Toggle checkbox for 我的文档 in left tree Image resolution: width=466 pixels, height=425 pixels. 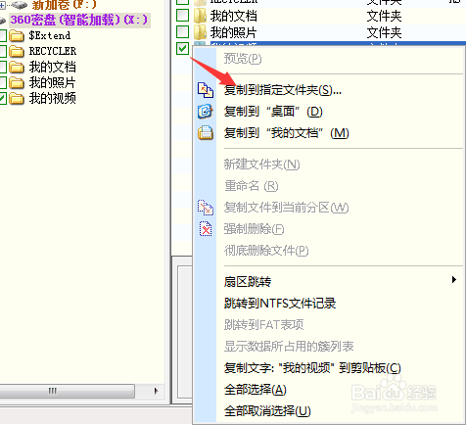(3, 68)
